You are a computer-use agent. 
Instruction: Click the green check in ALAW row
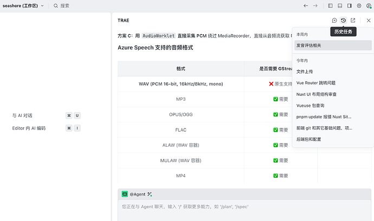click(275, 145)
